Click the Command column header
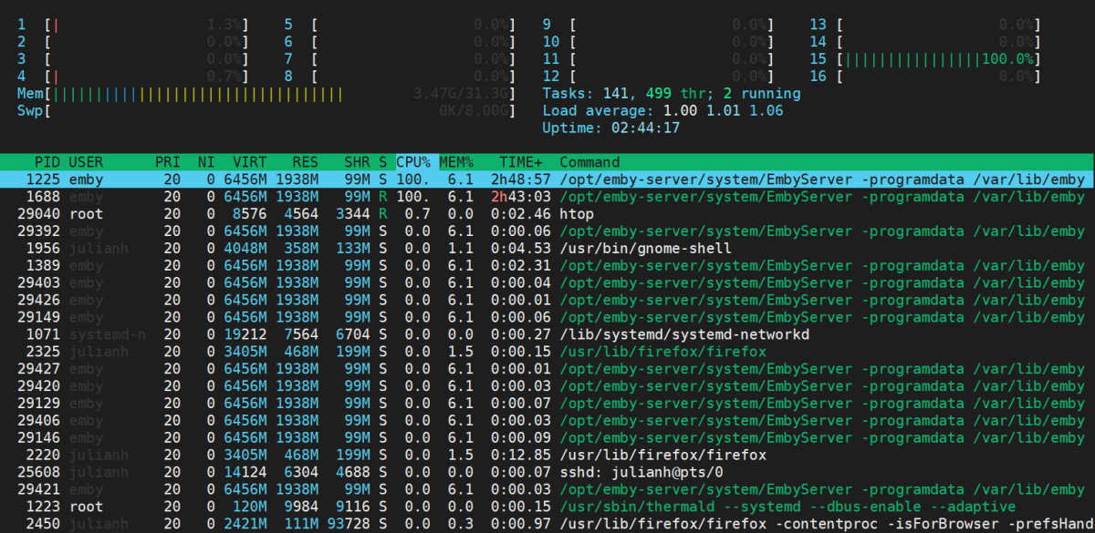Viewport: 1095px width, 533px height. (589, 162)
